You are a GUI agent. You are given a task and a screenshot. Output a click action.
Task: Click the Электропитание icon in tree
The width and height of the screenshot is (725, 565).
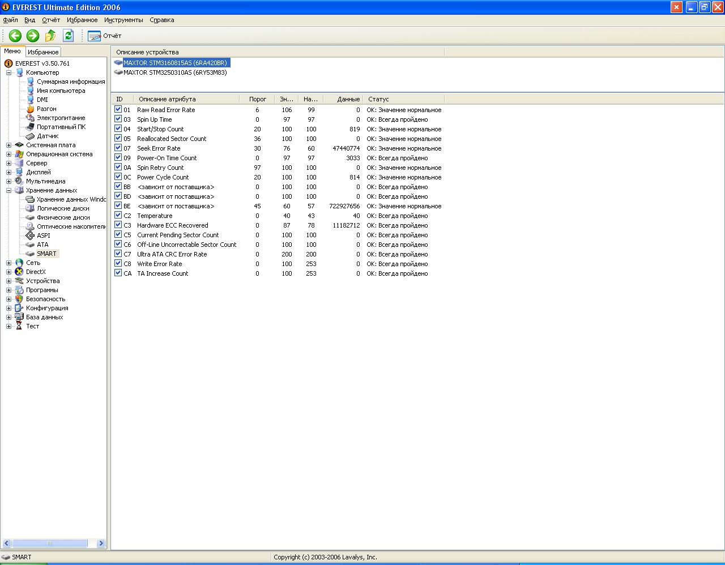point(31,118)
